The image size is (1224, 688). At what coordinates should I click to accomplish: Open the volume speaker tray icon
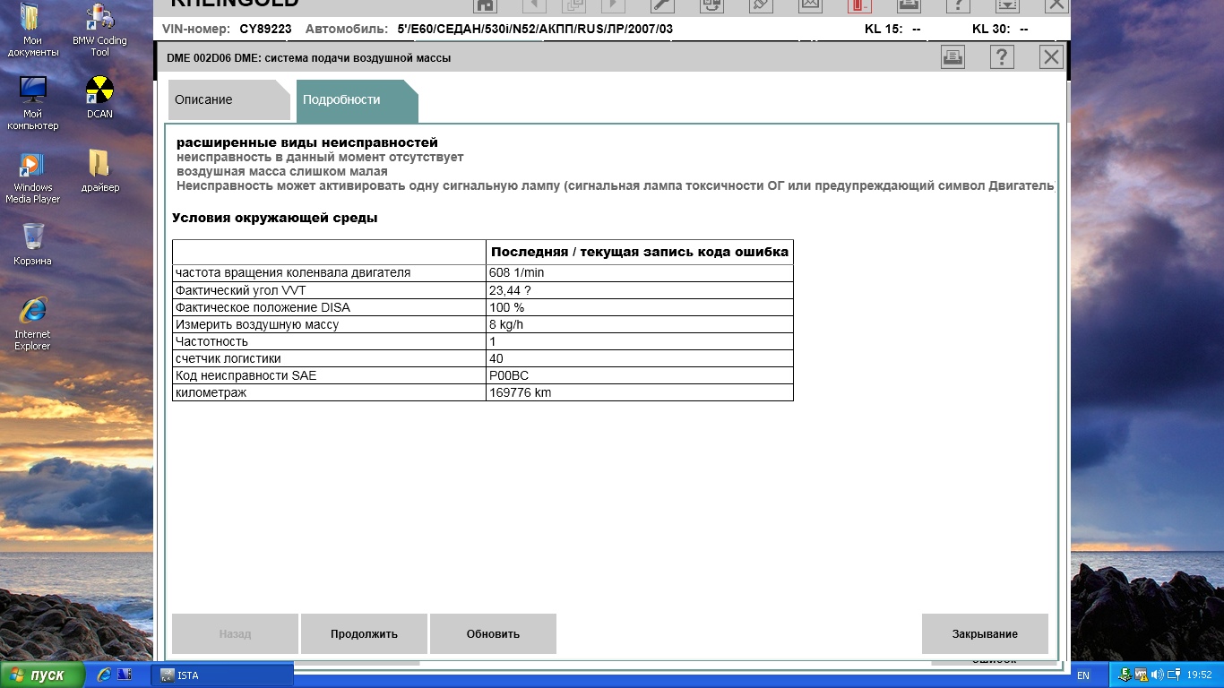coord(1157,675)
